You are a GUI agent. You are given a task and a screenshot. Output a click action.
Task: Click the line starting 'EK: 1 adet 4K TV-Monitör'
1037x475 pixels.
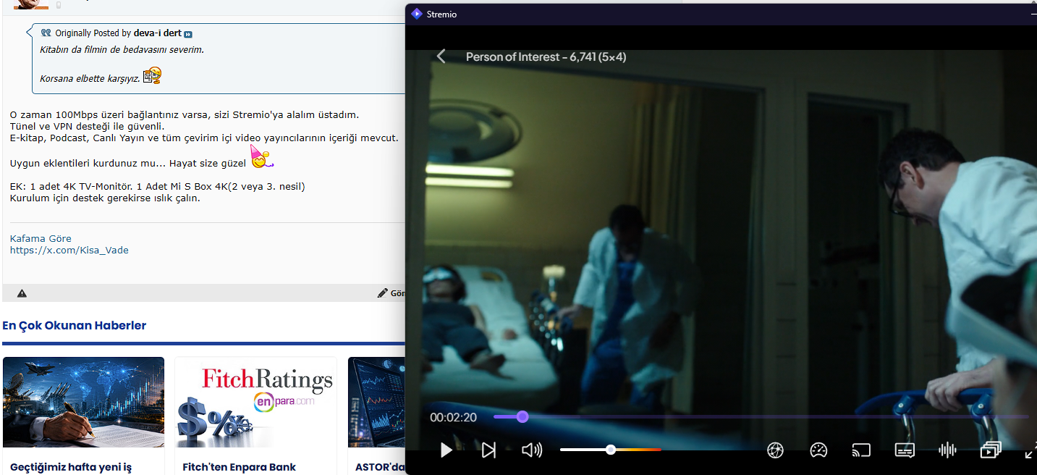[x=158, y=186]
